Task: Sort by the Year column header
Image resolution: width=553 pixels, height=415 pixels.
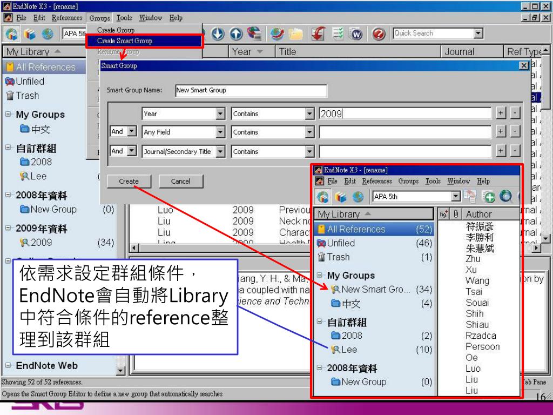Action: coord(252,51)
